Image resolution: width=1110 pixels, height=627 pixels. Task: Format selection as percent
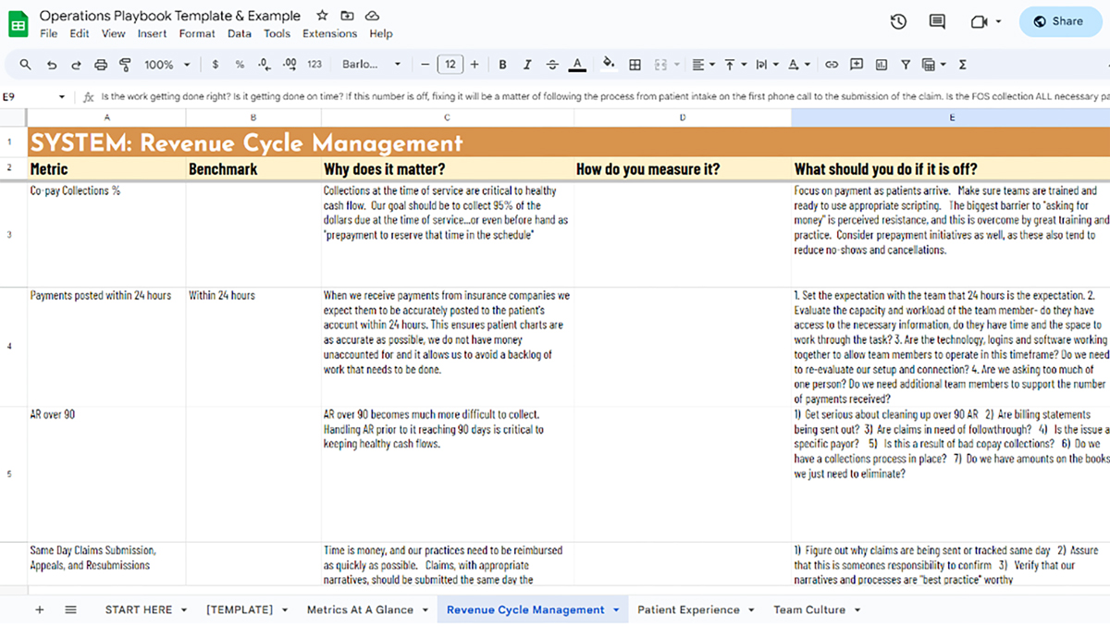pyautogui.click(x=240, y=65)
